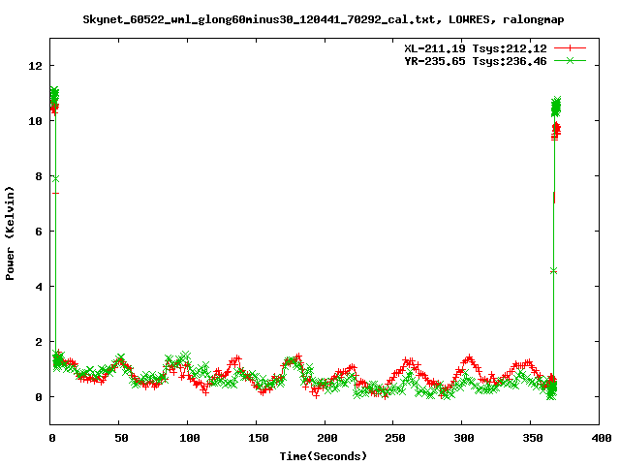The width and height of the screenshot is (620, 465).
Task: Click x-axis tick label '100'
Action: coord(190,438)
